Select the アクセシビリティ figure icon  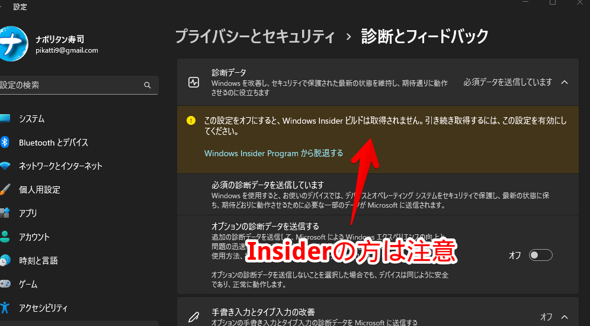pyautogui.click(x=5, y=308)
